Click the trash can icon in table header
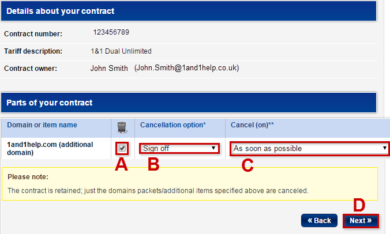The image size is (390, 234). [x=122, y=127]
